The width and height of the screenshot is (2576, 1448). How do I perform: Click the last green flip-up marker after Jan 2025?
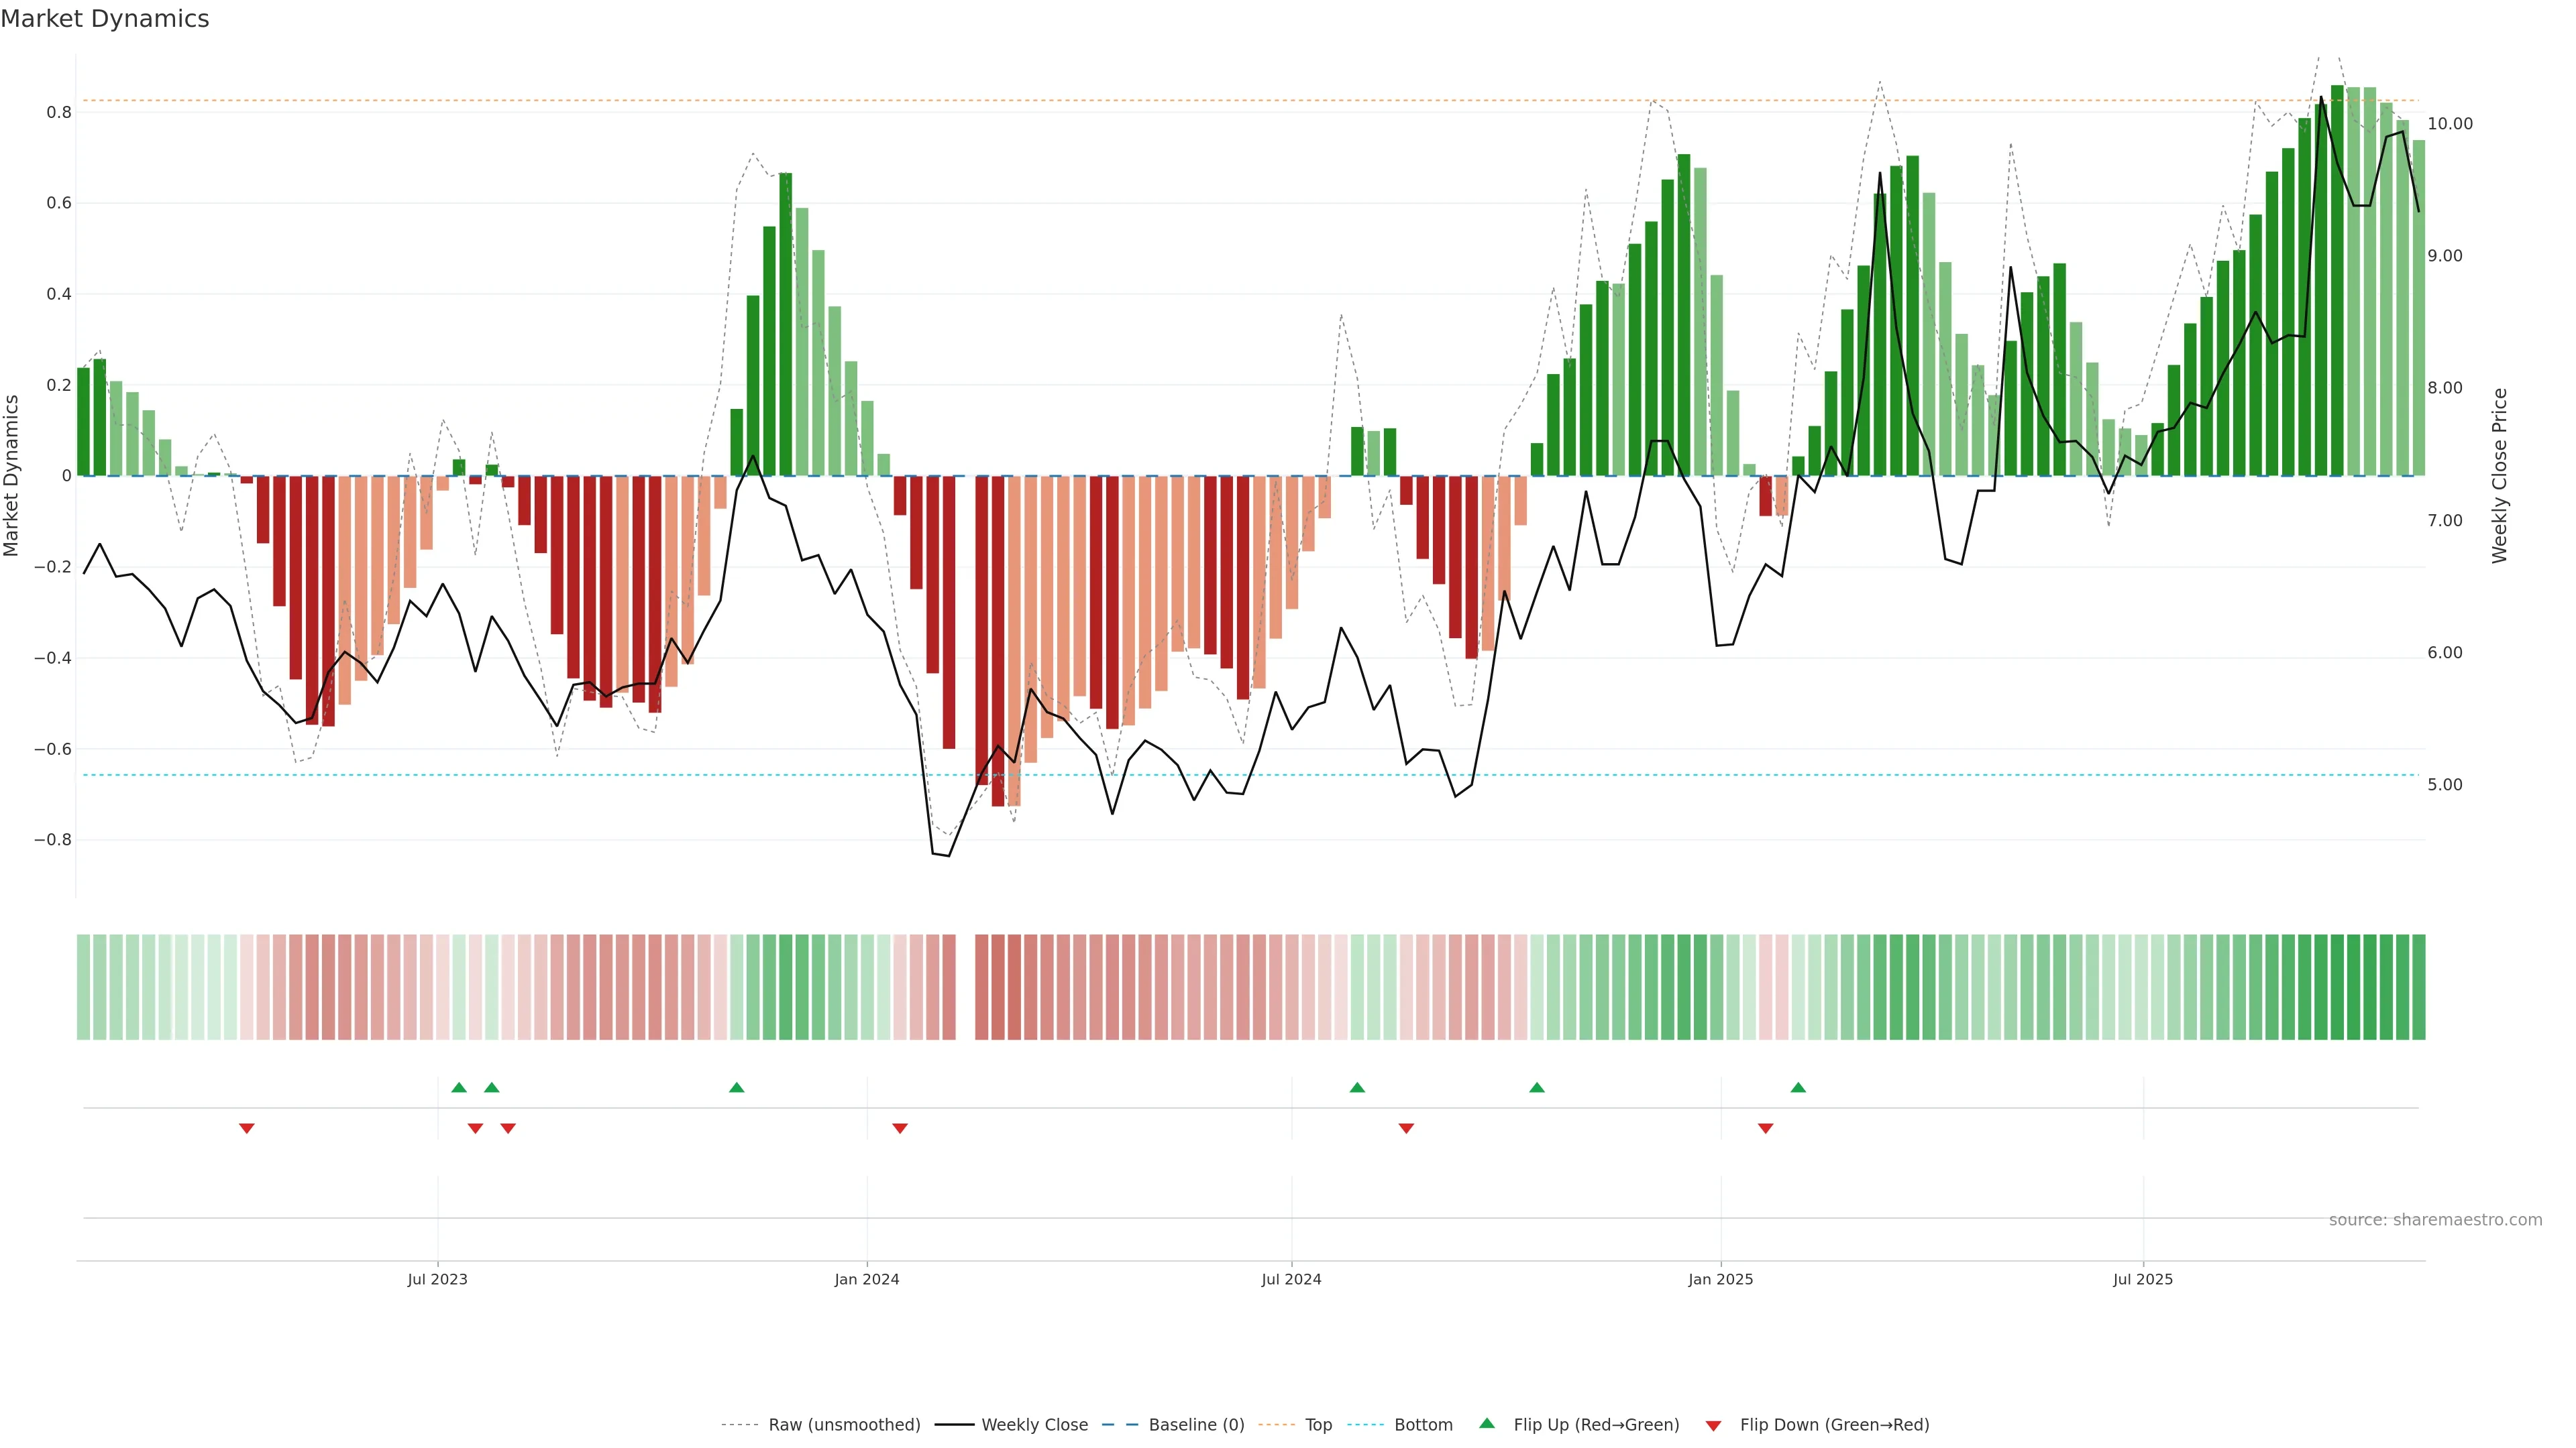[1798, 1087]
